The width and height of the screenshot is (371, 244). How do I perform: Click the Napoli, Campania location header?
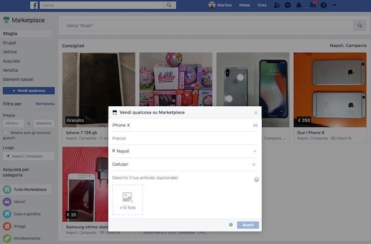[x=348, y=46]
